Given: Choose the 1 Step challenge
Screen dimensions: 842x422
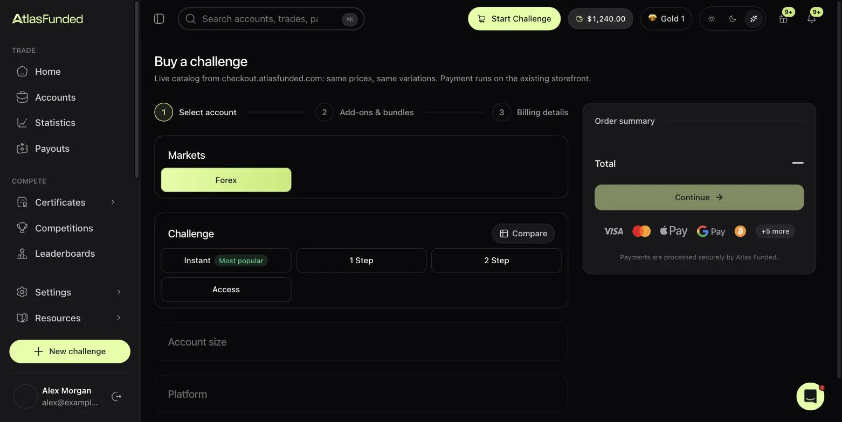Looking at the screenshot, I should click(x=361, y=261).
